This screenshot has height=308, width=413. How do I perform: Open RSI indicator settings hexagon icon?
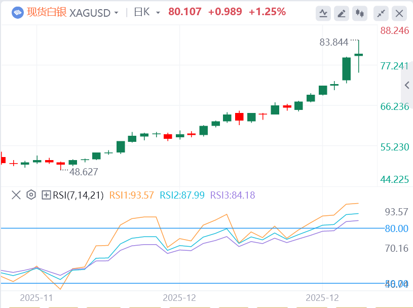pos(31,195)
